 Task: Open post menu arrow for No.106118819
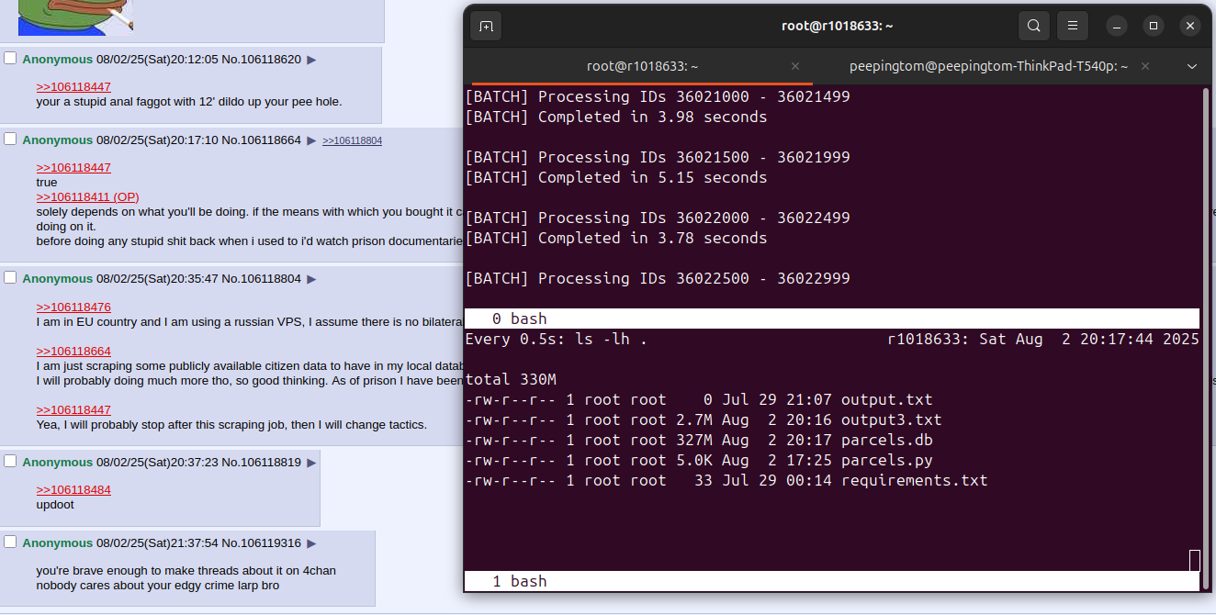tap(311, 463)
